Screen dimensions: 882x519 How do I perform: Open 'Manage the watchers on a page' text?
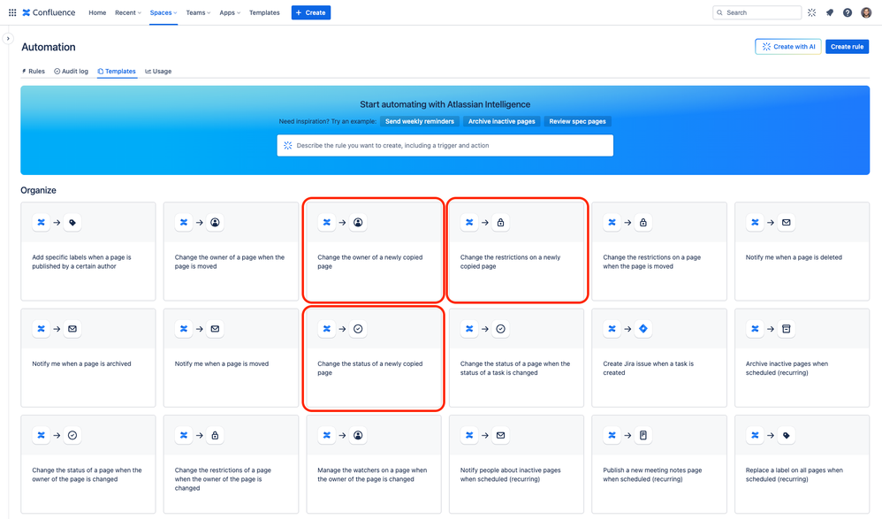pyautogui.click(x=372, y=475)
